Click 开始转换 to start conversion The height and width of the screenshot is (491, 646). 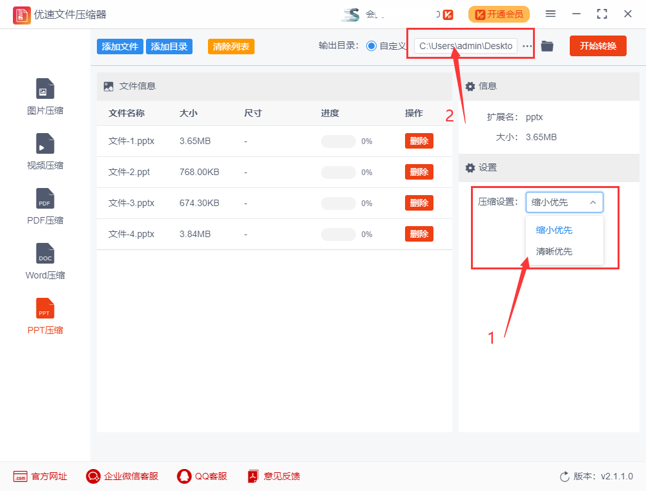coord(598,46)
